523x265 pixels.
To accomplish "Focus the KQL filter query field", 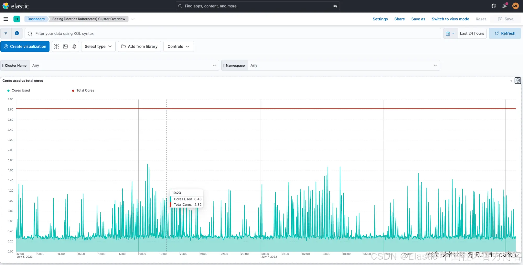I will point(233,33).
